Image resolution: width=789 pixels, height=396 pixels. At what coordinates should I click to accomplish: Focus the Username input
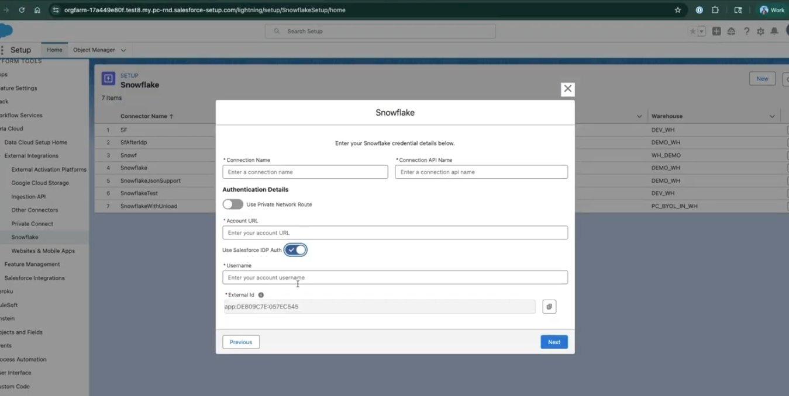(395, 277)
